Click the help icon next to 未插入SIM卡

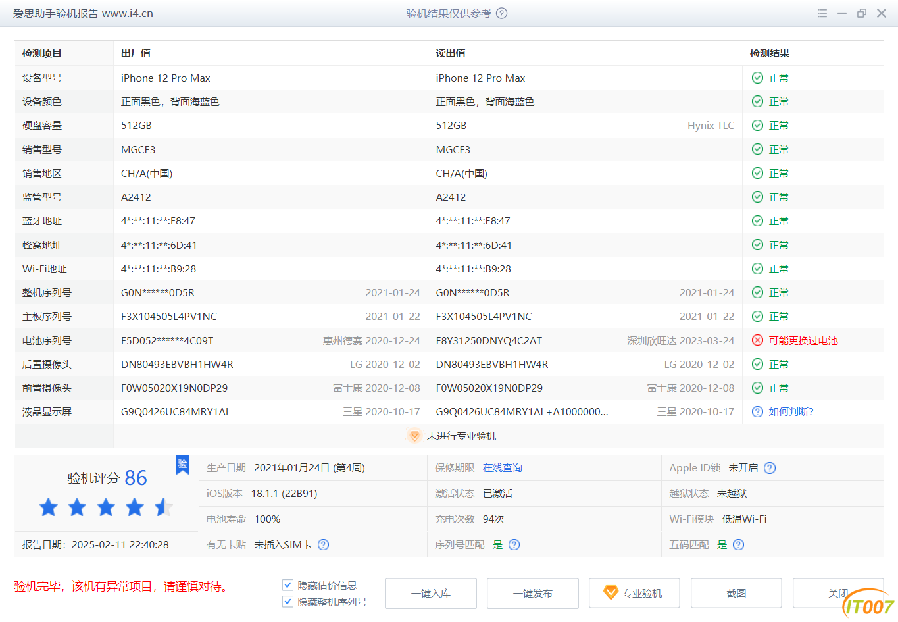[x=323, y=544]
